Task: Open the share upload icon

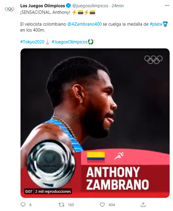Action: point(143,205)
